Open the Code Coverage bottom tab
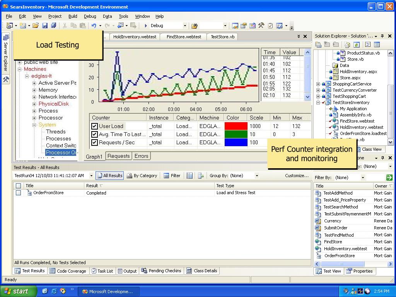 68,271
